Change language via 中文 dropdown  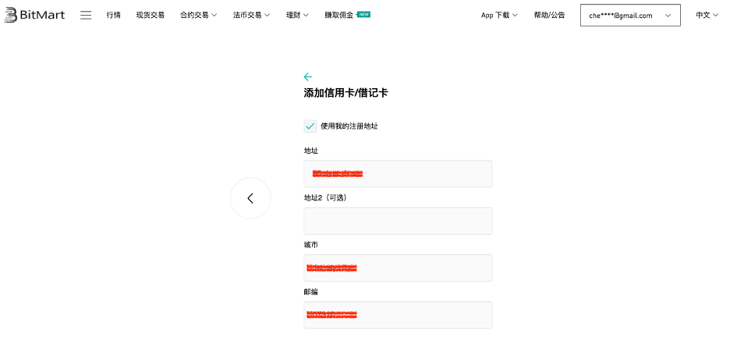pos(707,15)
